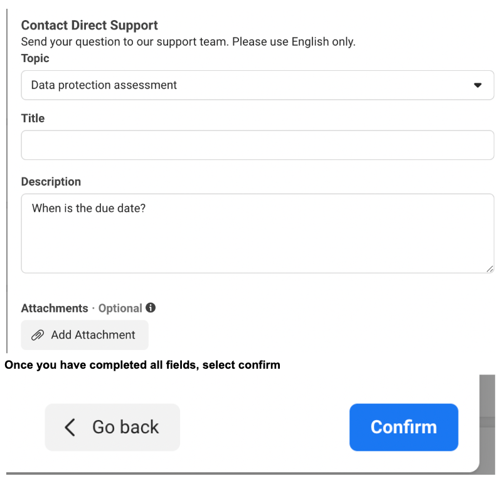The image size is (500, 481).
Task: Click the Description box resize grip icon
Action: click(x=490, y=269)
